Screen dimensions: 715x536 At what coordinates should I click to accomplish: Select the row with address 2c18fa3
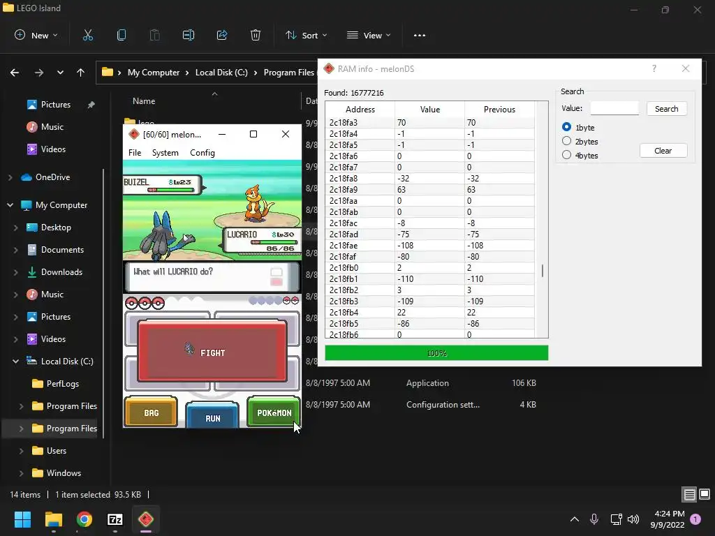point(429,123)
